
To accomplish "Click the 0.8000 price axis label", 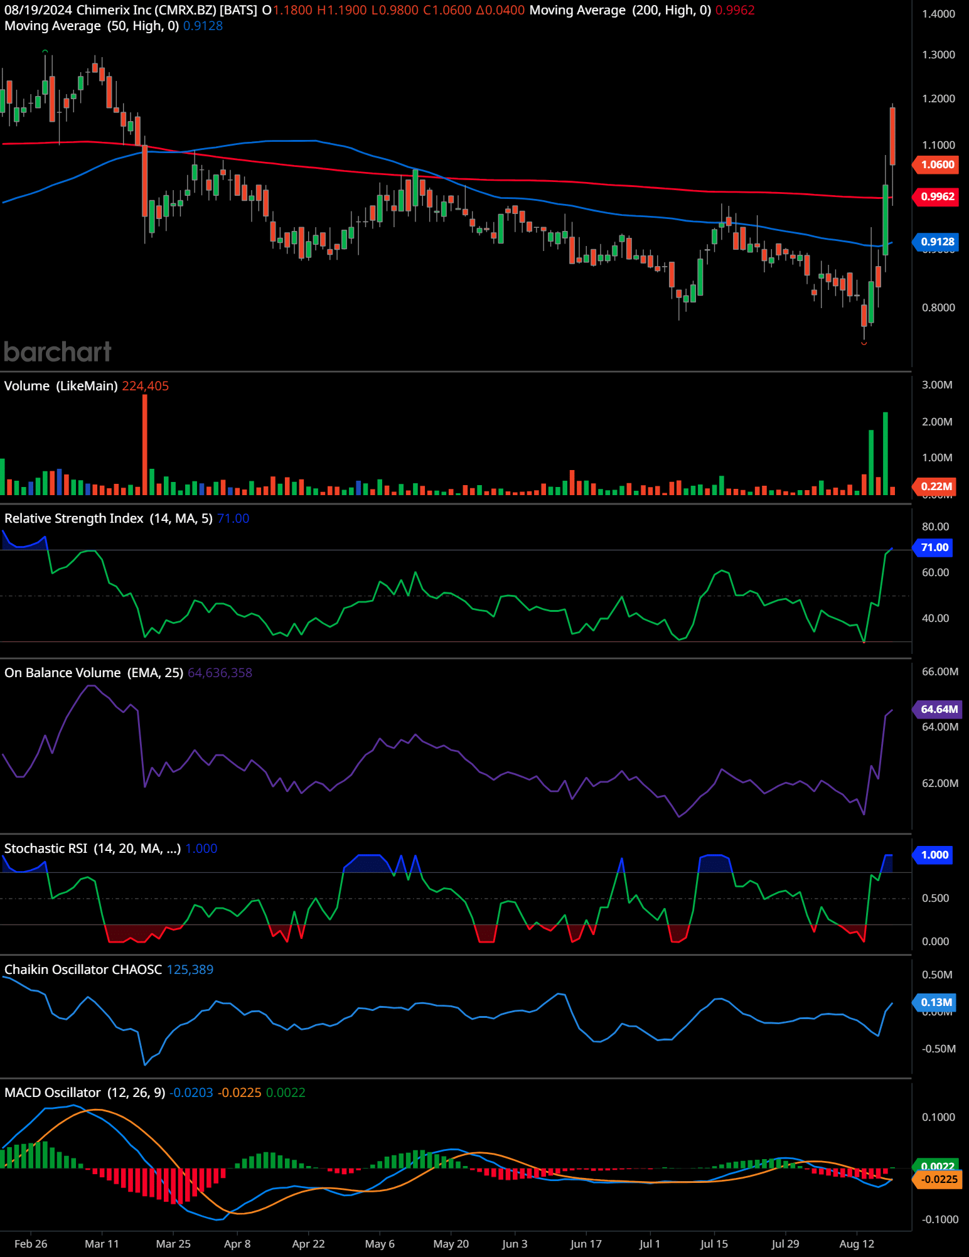I will pyautogui.click(x=938, y=308).
